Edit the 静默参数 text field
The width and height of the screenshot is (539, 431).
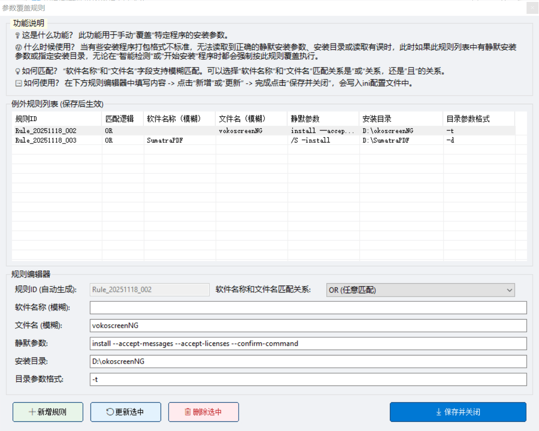(x=307, y=343)
